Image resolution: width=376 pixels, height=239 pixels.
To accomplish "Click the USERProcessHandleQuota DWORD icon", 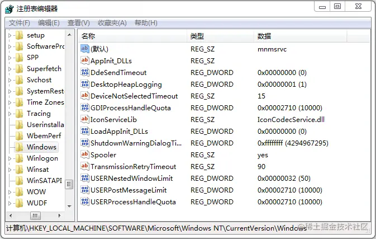I will coord(85,201).
